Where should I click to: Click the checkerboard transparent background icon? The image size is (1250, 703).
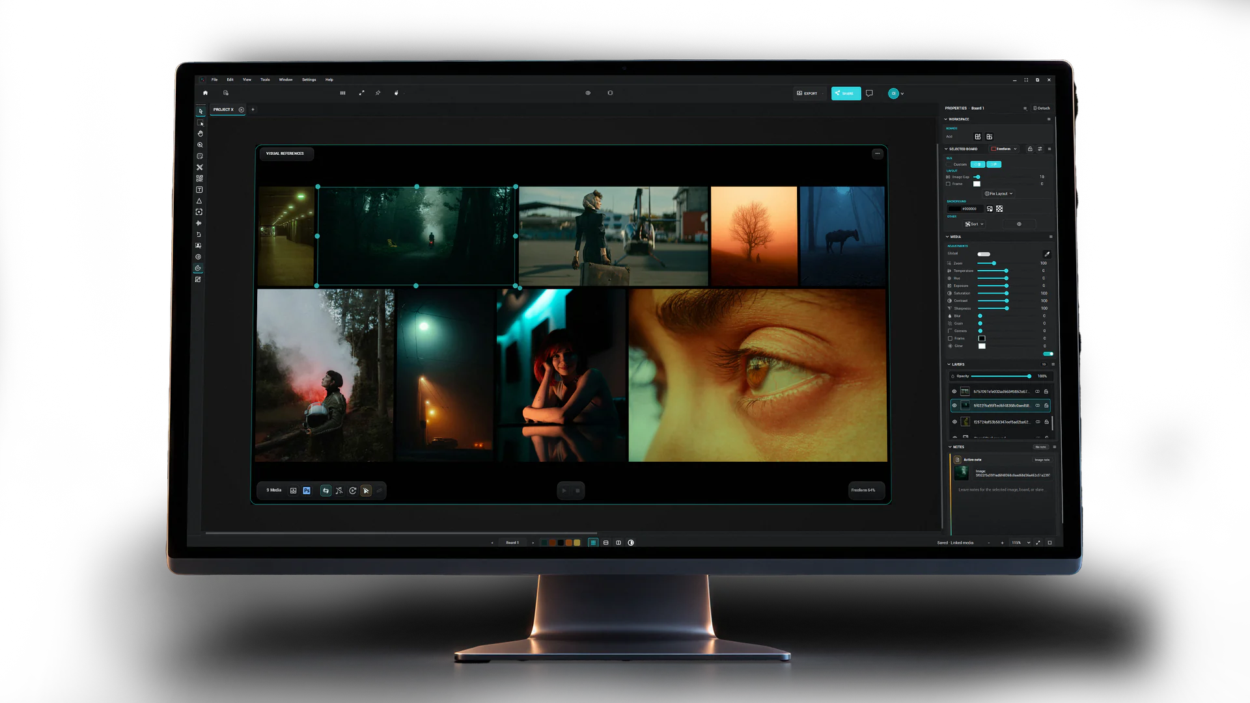pos(999,209)
